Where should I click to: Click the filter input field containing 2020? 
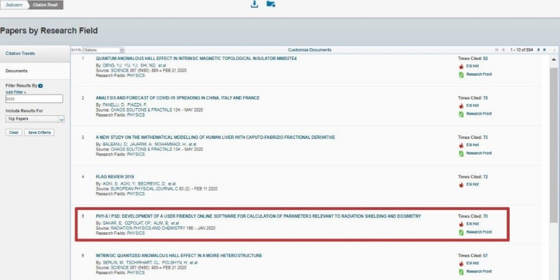pos(34,99)
